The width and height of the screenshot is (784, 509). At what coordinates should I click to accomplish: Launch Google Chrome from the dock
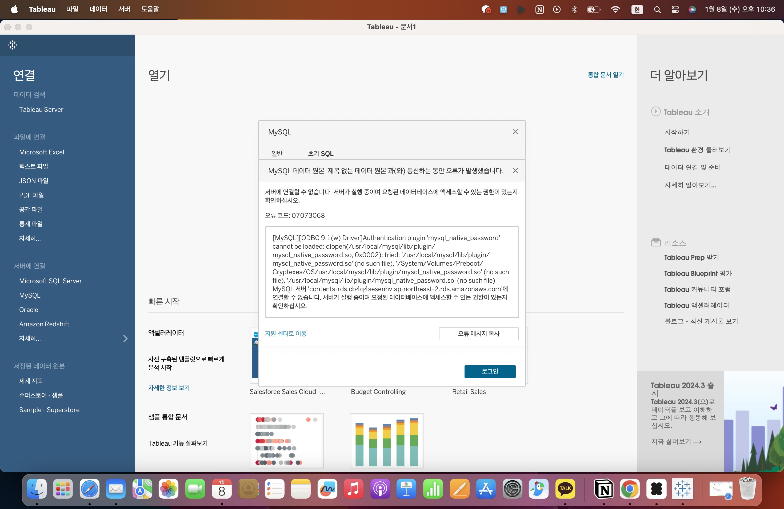click(x=630, y=489)
